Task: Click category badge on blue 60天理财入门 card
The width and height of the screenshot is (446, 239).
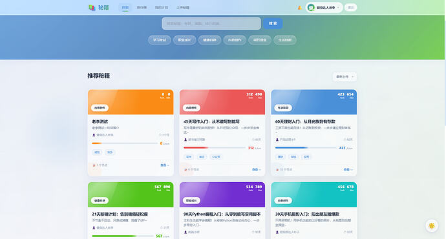Action: tap(283, 108)
